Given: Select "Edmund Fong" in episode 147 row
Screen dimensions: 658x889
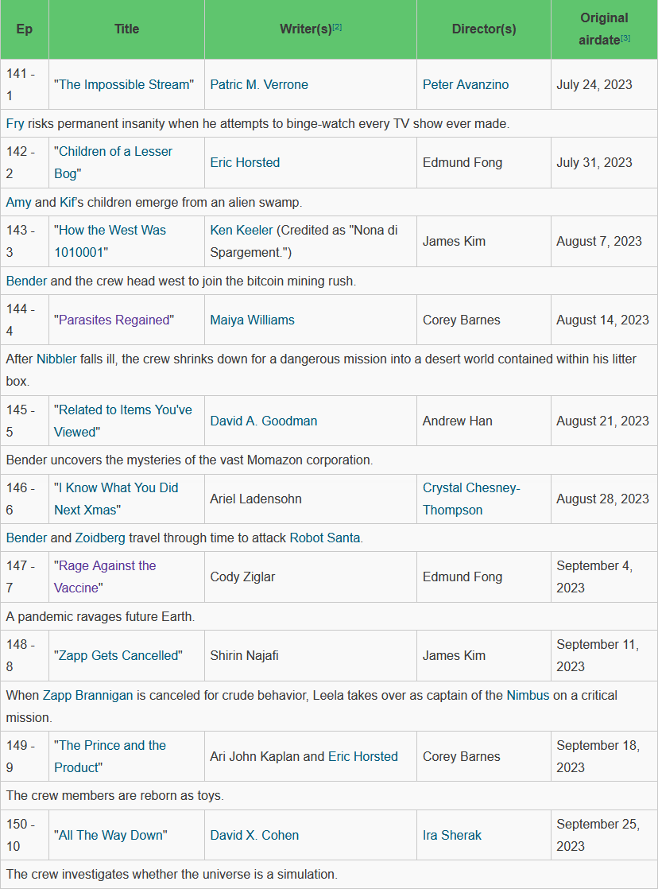Looking at the screenshot, I should point(463,576).
